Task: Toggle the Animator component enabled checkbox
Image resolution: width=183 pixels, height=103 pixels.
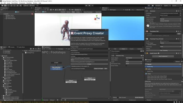Action: tap(149, 11)
